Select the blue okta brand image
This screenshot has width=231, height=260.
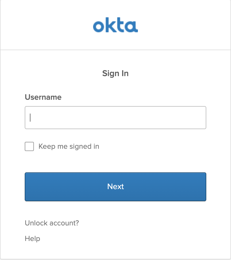115,25
